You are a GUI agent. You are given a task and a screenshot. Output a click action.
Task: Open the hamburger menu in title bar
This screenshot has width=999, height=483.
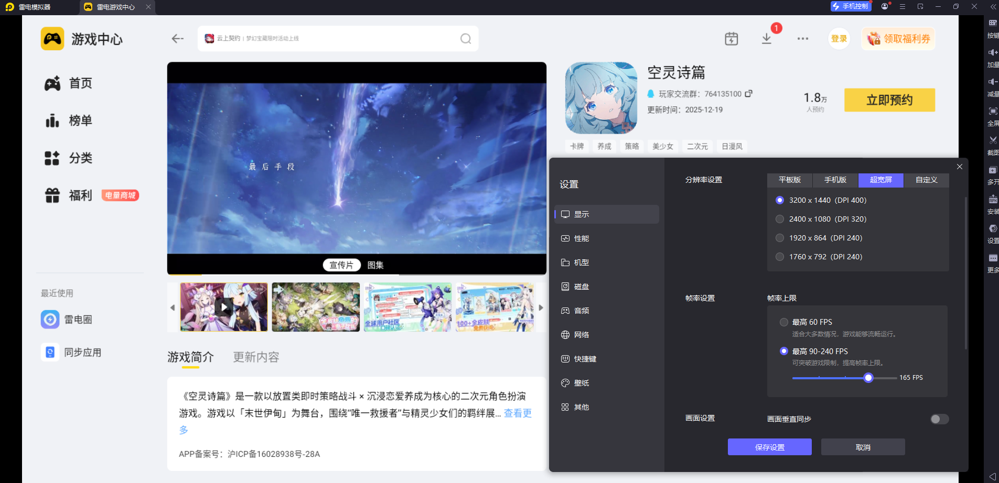tap(903, 7)
